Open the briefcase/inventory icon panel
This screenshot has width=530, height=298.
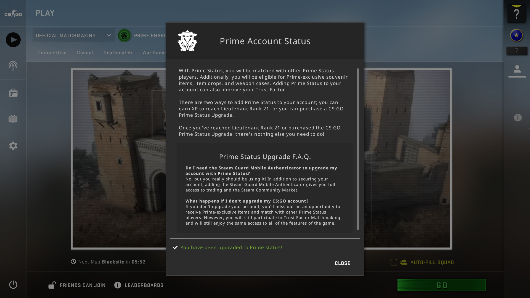click(13, 93)
